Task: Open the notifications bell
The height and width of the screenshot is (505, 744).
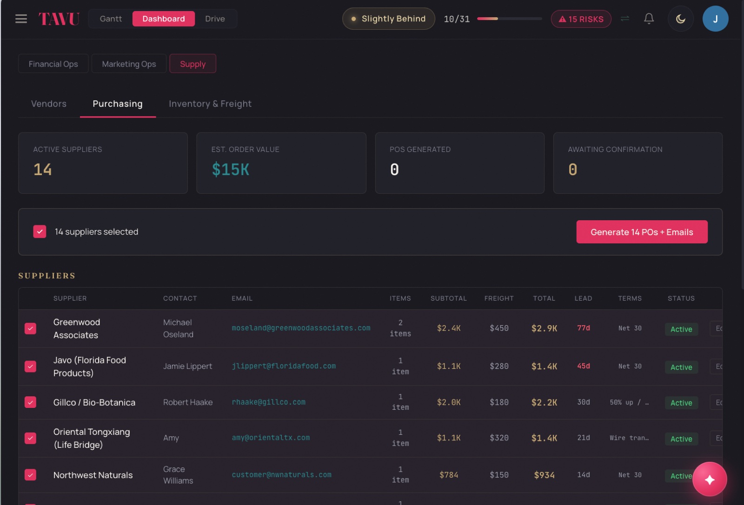Action: tap(649, 19)
